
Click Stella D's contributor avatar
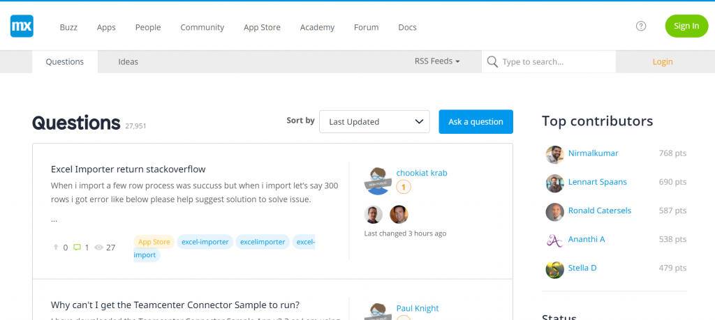554,268
